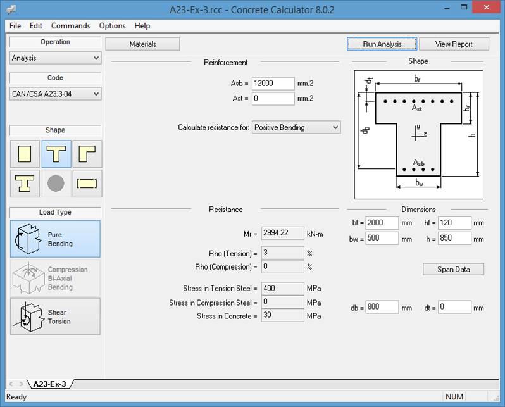Open the Options menu
505x407 pixels.
tap(112, 26)
